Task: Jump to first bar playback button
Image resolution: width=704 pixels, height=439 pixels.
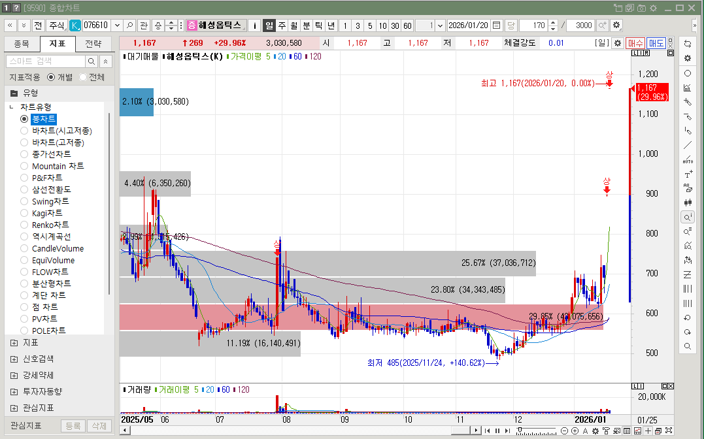Action: [487, 431]
